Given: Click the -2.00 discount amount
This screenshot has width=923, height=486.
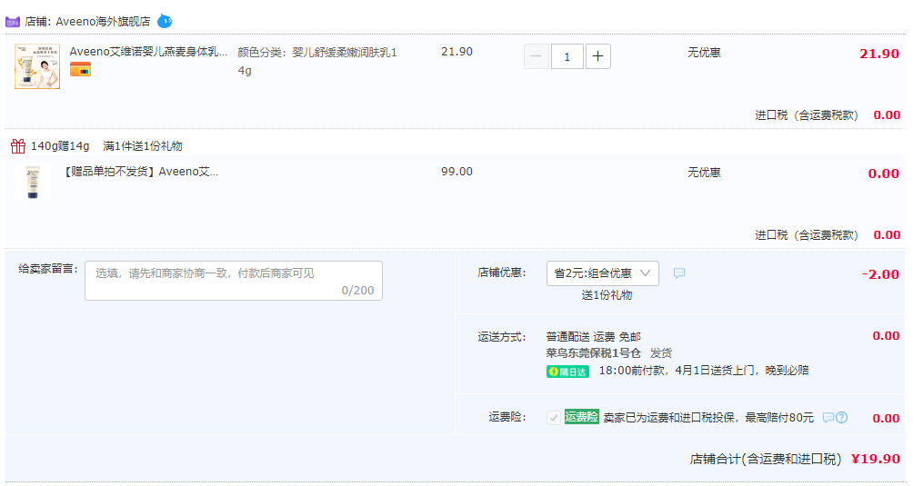Looking at the screenshot, I should point(880,274).
